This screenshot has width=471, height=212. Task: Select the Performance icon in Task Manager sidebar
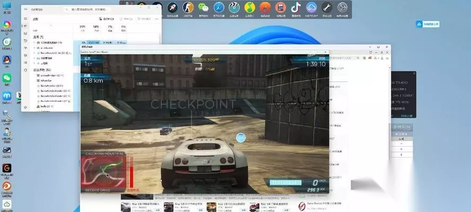25,33
